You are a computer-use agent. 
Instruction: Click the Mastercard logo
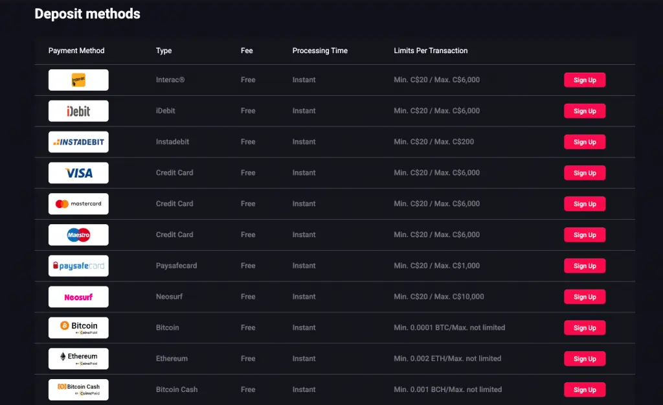[x=78, y=203]
